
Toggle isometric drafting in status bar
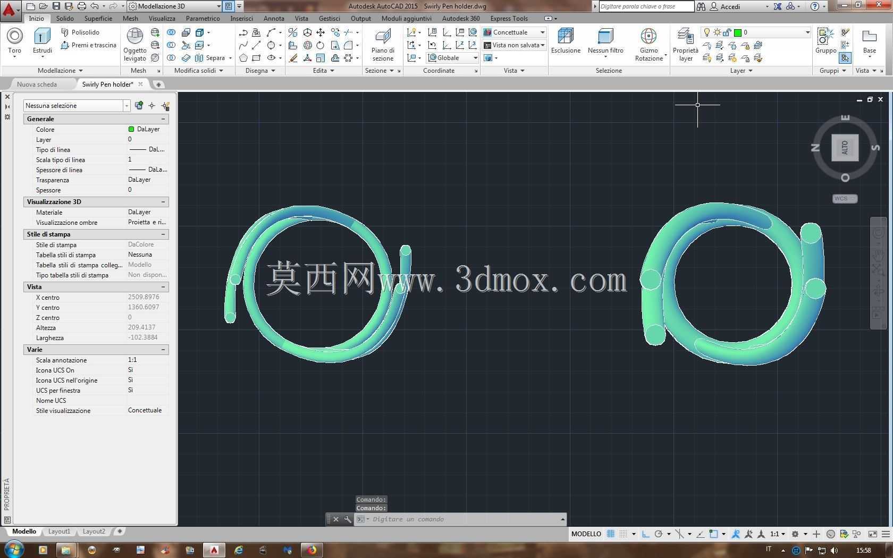click(x=679, y=534)
